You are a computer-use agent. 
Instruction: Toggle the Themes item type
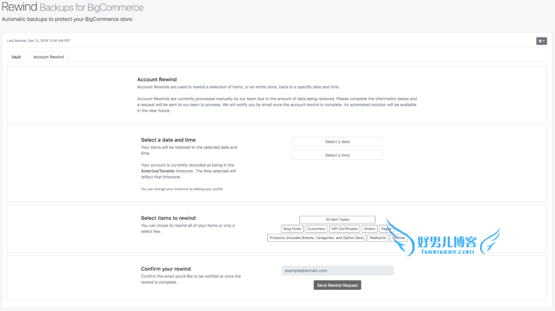click(x=398, y=238)
